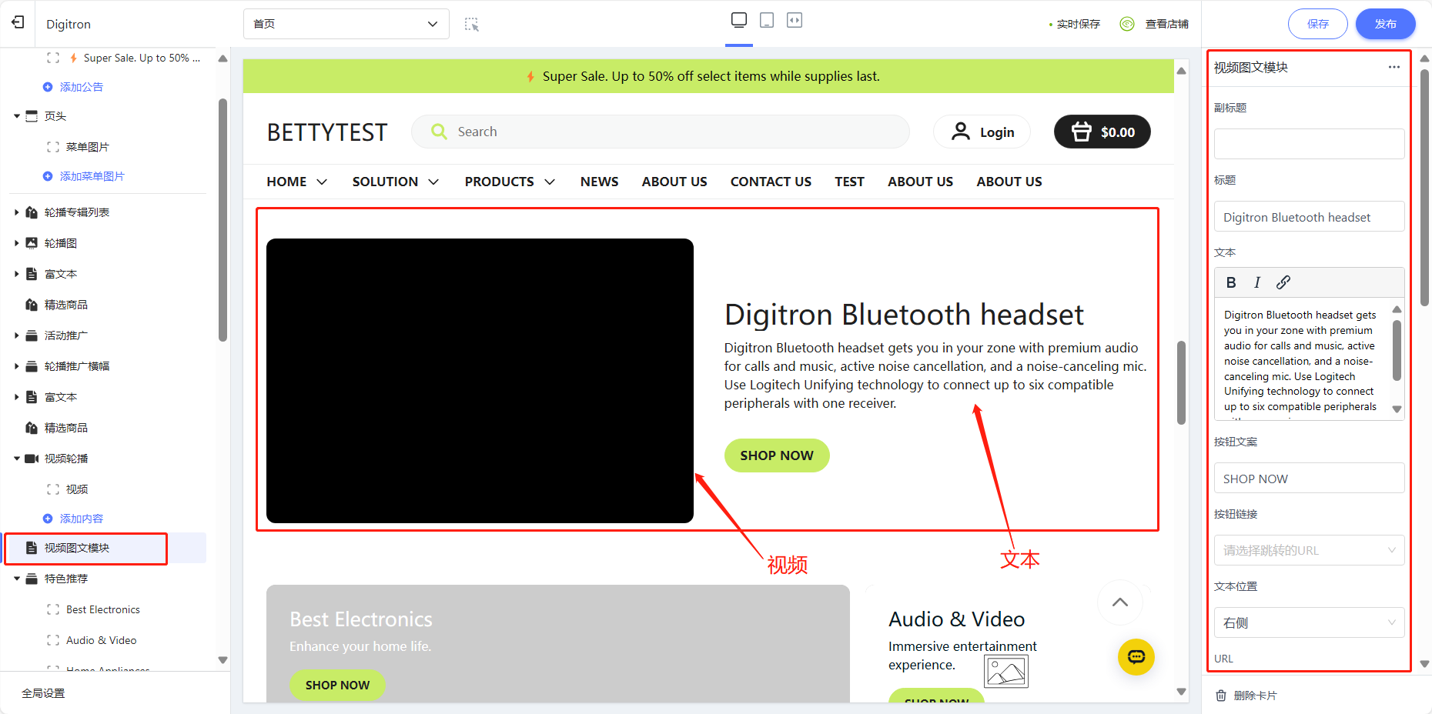
Task: Go to TEST in store navigation
Action: [x=849, y=182]
